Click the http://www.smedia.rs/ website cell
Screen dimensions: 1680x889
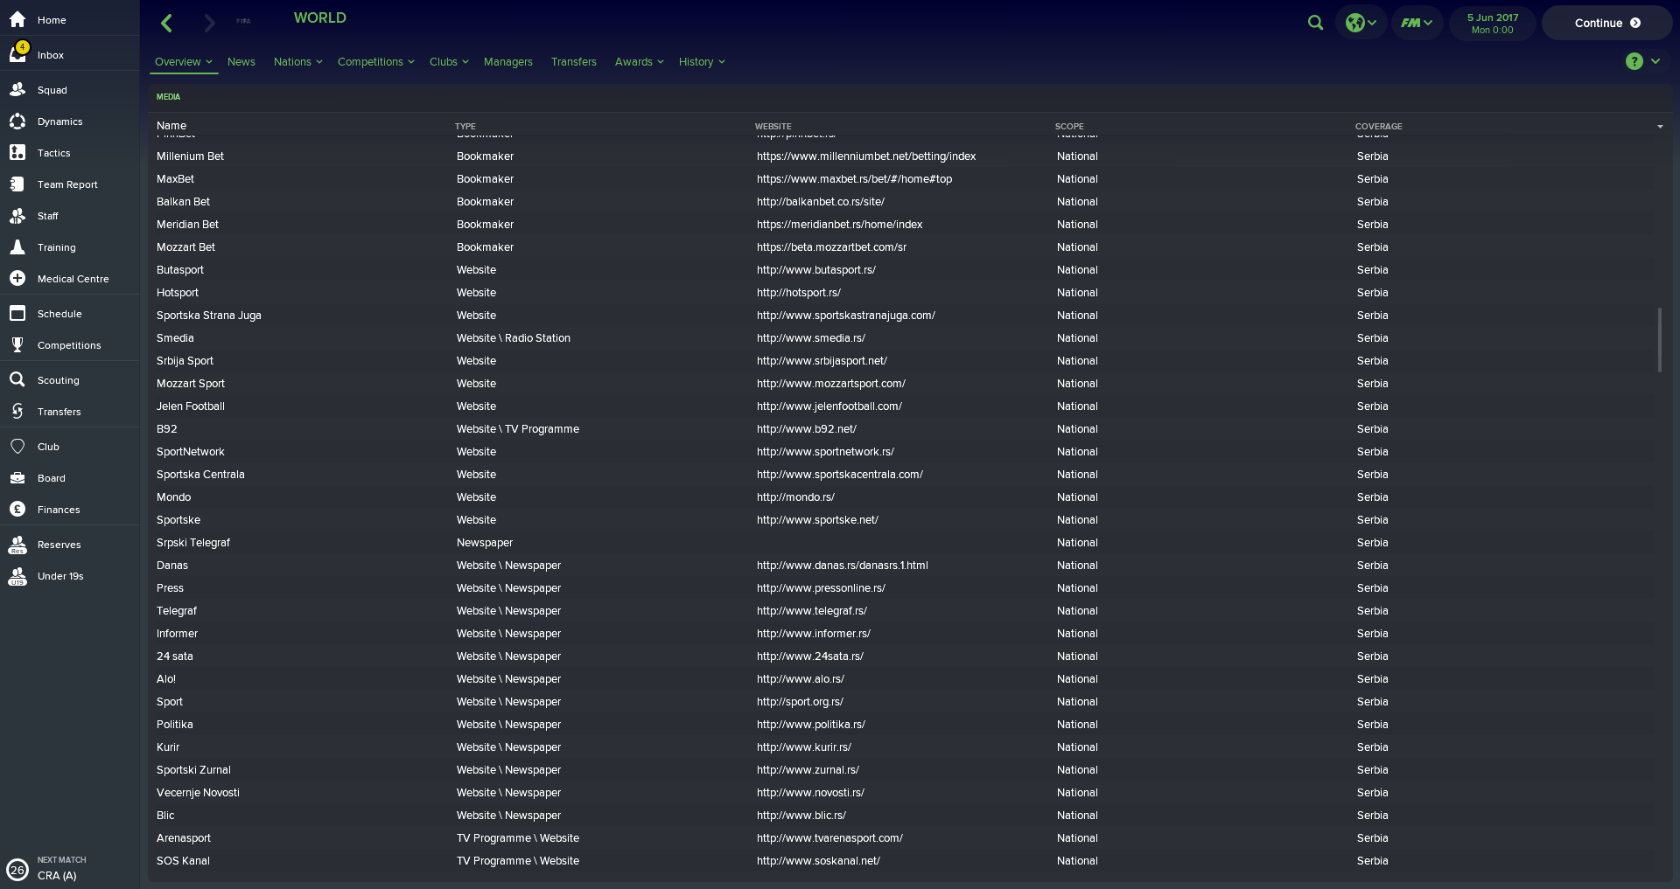[811, 338]
